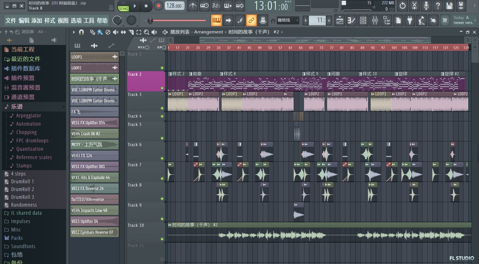This screenshot has height=264, width=479.
Task: Open the plugin picker plug icon
Action: 410,20
